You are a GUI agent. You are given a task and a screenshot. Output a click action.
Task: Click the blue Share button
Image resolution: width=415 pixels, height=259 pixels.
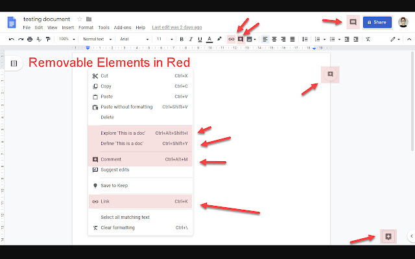(377, 22)
